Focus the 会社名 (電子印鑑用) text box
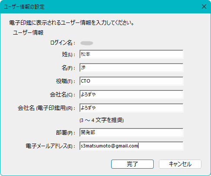The height and width of the screenshot is (176, 211). (132, 108)
